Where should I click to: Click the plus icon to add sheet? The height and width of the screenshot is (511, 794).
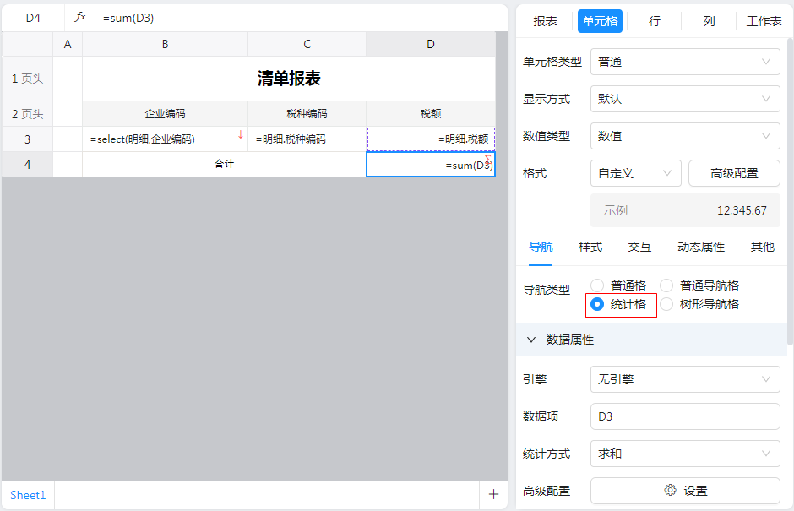click(x=493, y=495)
